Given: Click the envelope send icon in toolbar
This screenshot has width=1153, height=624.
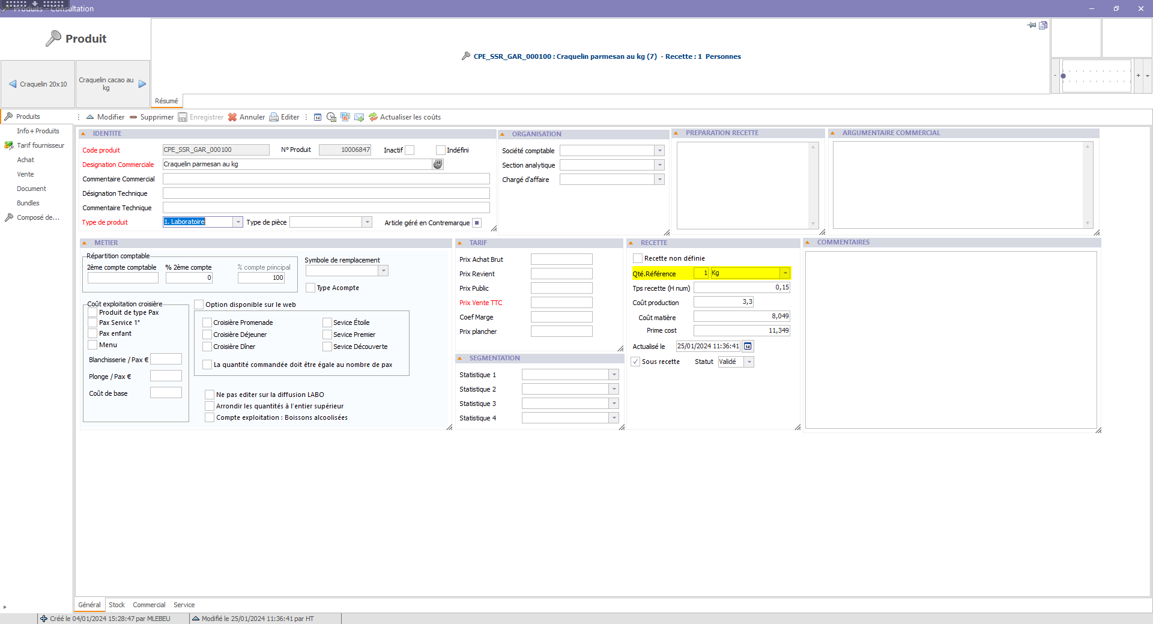Looking at the screenshot, I should [x=359, y=117].
